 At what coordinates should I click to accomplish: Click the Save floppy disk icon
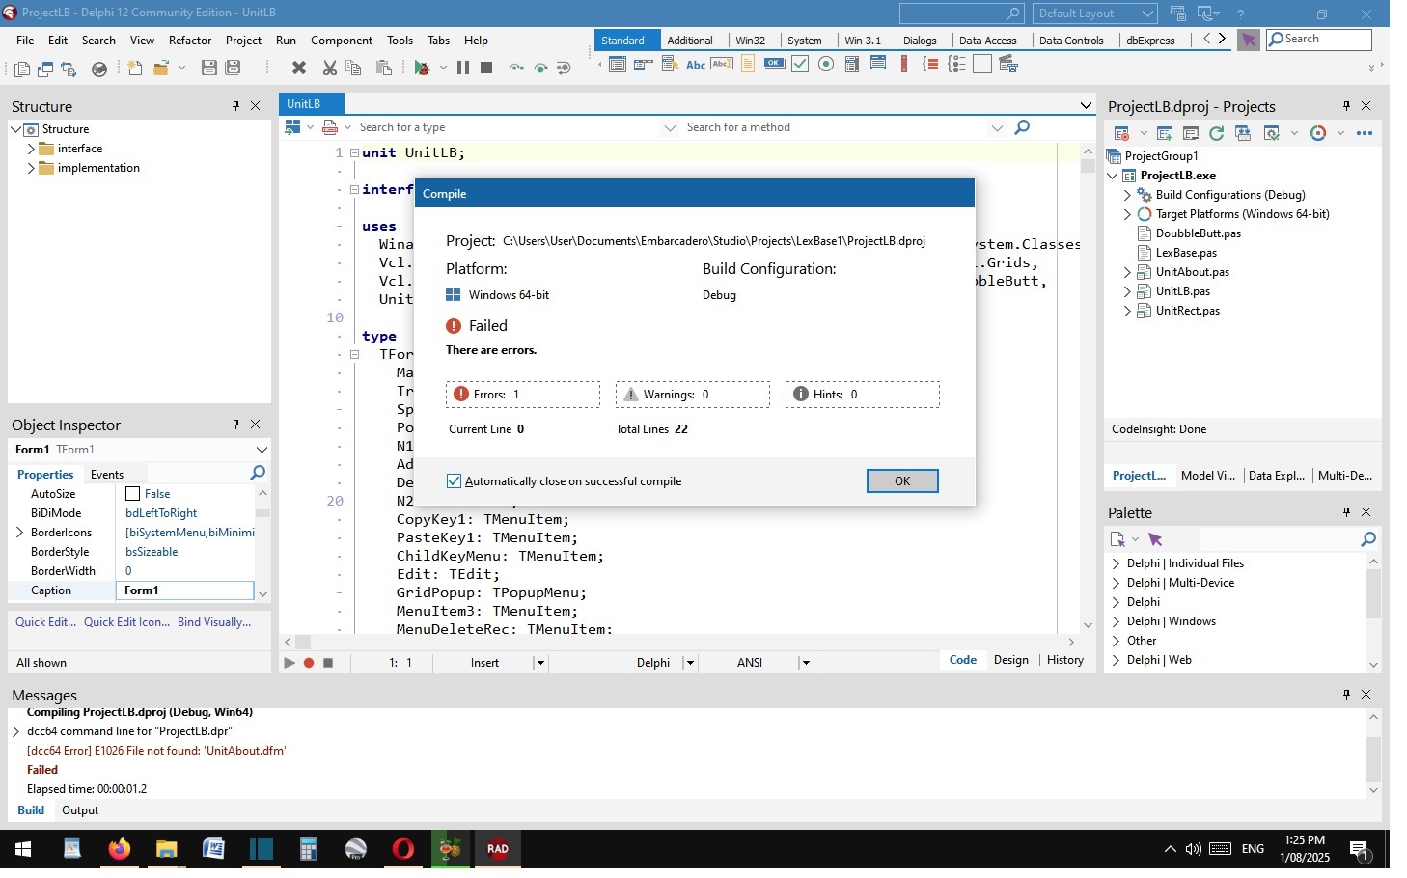click(x=208, y=68)
